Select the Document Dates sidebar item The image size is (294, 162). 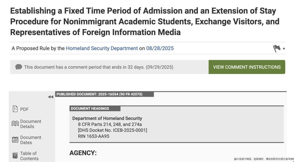click(30, 140)
